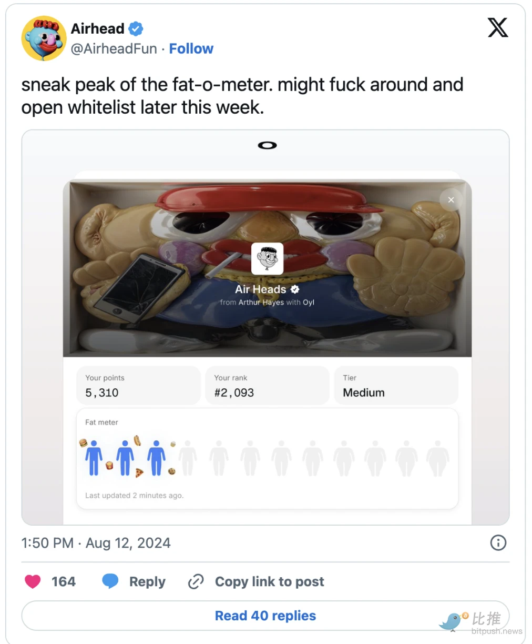The height and width of the screenshot is (644, 532).
Task: Click the X logo icon
Action: [497, 27]
